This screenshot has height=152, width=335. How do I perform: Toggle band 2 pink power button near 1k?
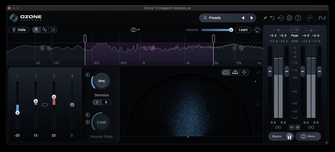click(146, 48)
